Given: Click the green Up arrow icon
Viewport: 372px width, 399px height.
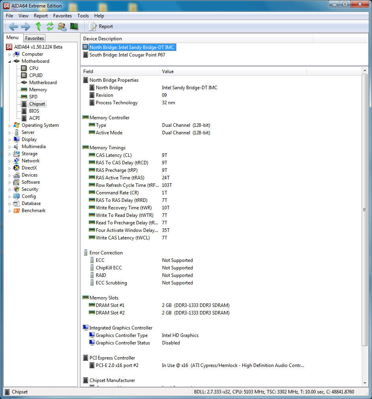Looking at the screenshot, I should pos(38,26).
